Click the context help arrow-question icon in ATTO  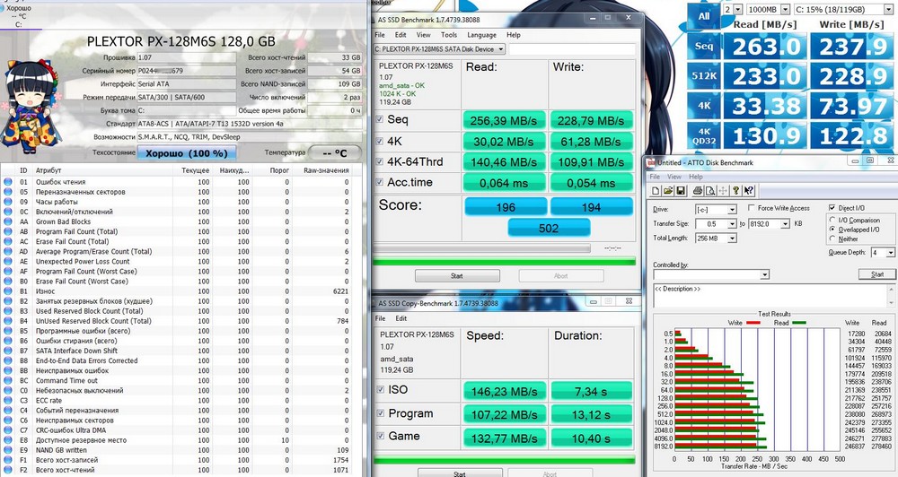(749, 190)
